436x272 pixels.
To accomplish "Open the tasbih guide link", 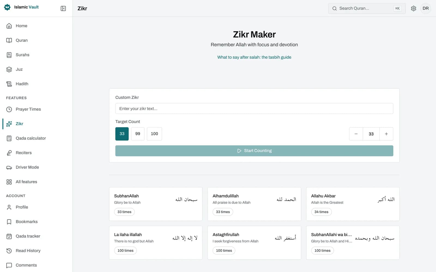I will point(254,57).
